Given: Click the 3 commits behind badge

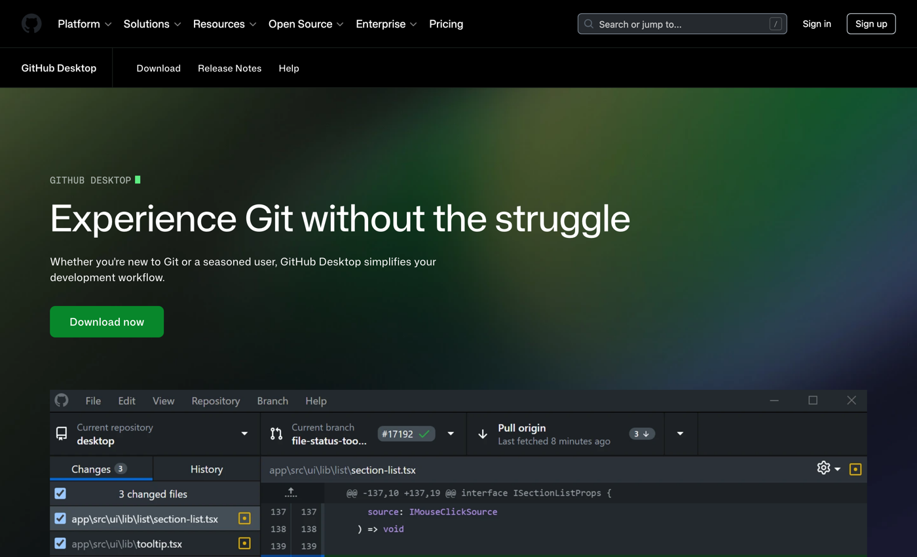Looking at the screenshot, I should pyautogui.click(x=642, y=434).
